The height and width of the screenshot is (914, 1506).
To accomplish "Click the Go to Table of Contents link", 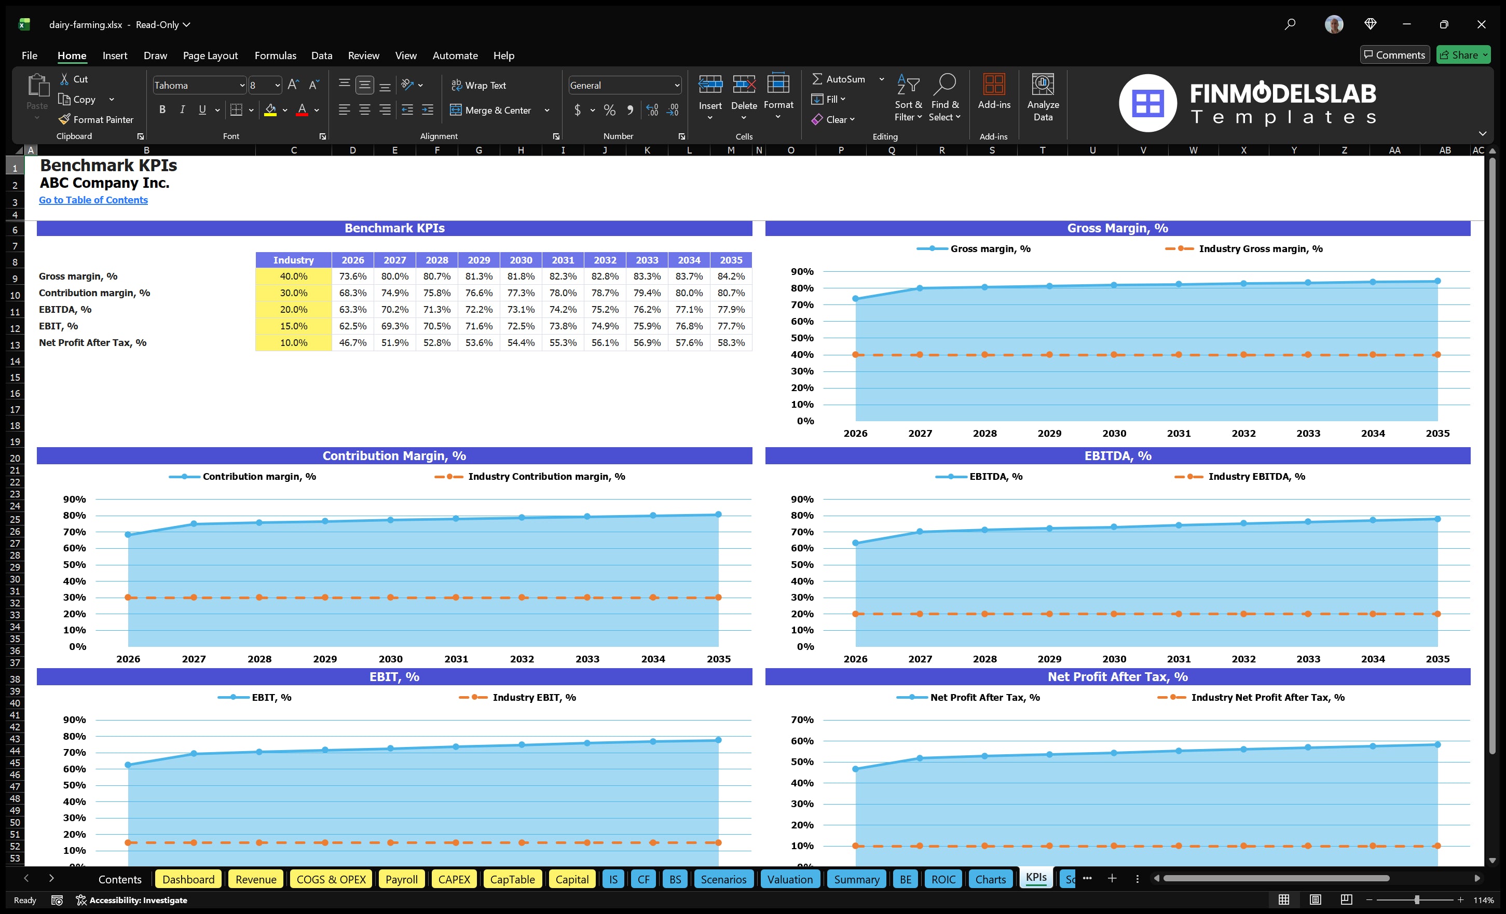I will tap(93, 200).
